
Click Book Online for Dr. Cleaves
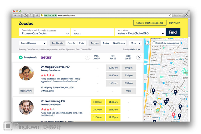pos(26,91)
